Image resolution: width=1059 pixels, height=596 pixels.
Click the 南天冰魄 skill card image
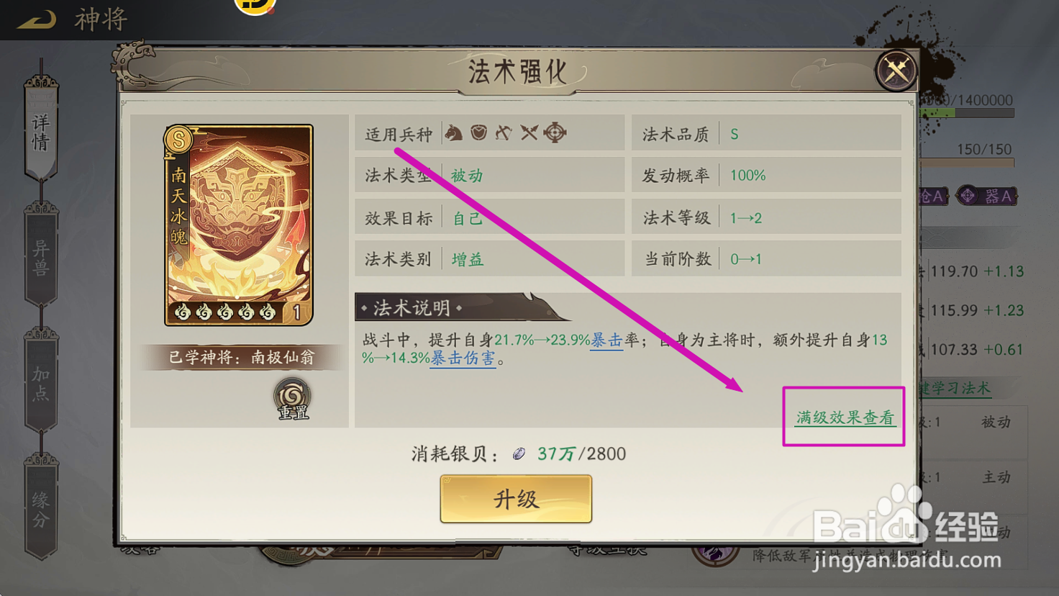point(239,225)
